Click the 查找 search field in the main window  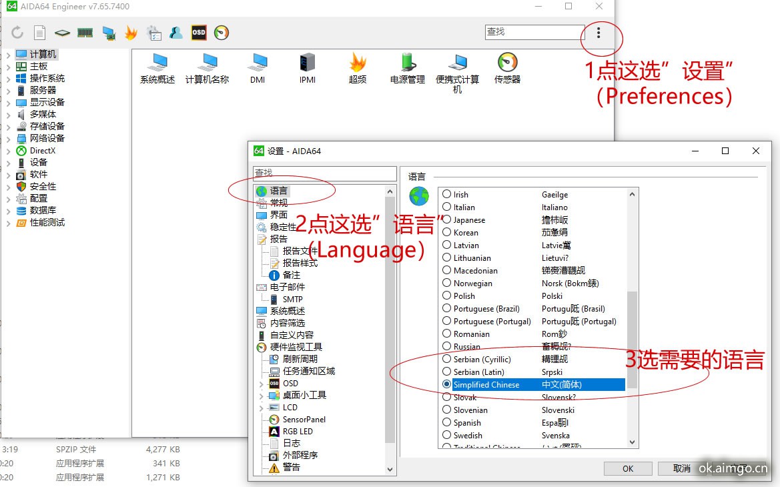pyautogui.click(x=534, y=32)
